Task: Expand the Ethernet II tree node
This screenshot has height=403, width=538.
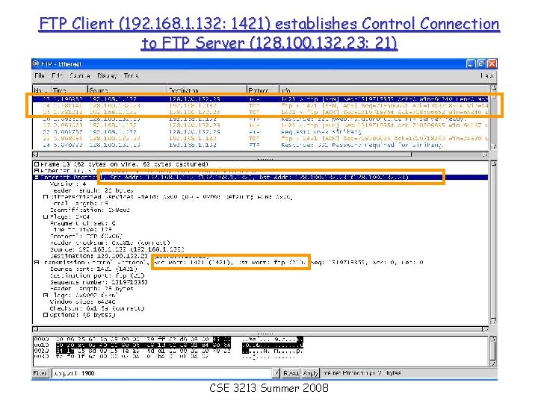Action: click(x=37, y=170)
